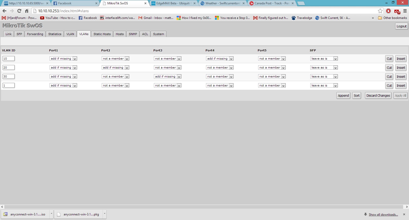
Task: Open Port2 dropdown for VLAN 20
Action: click(x=115, y=68)
